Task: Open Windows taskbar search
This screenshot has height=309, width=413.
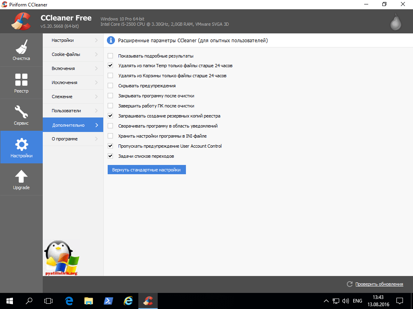Action: pyautogui.click(x=29, y=301)
